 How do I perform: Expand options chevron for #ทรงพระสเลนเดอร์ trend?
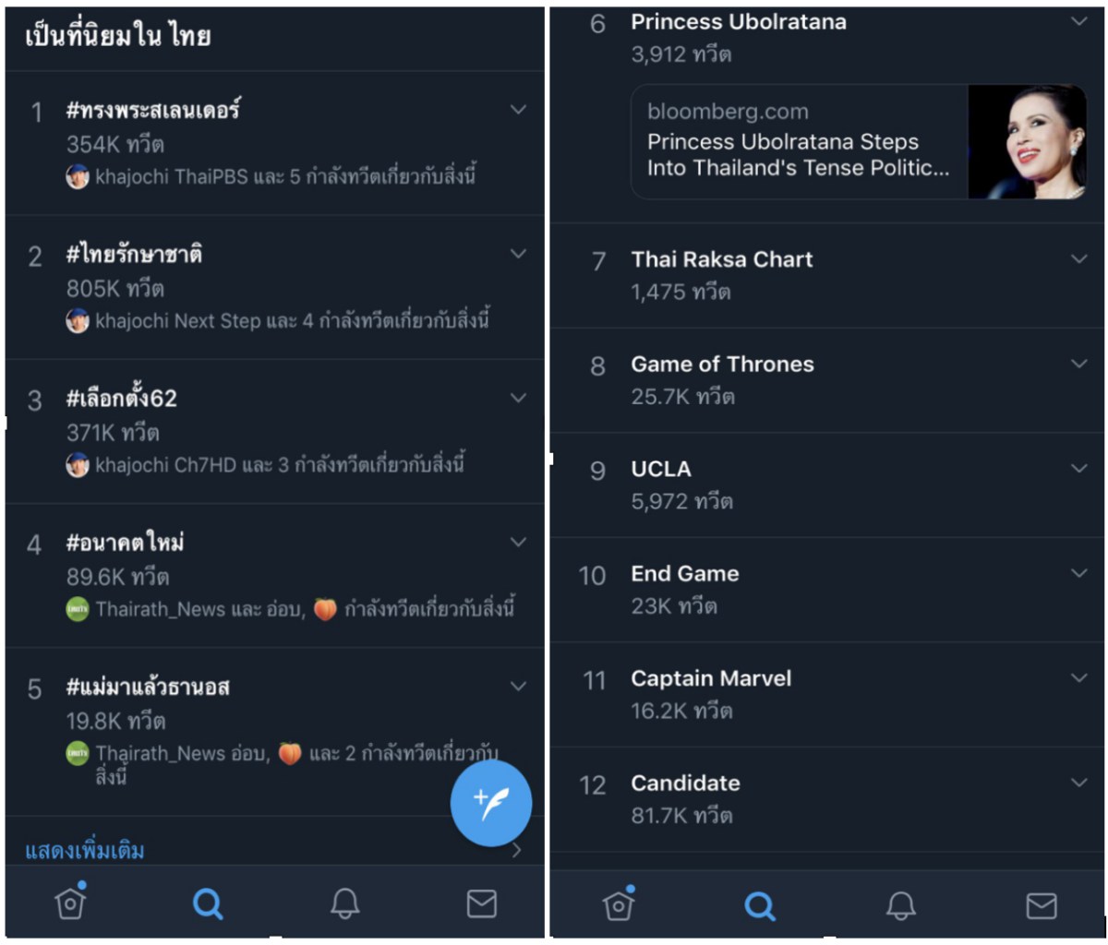pyautogui.click(x=518, y=110)
